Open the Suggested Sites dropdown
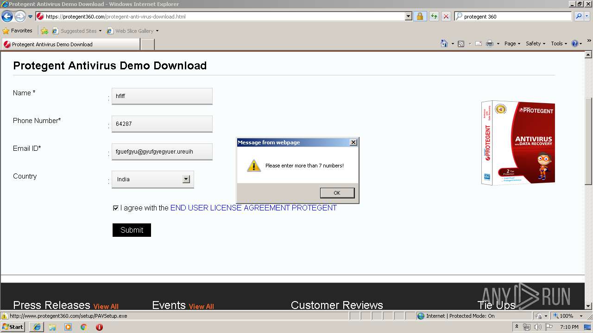 pos(100,31)
